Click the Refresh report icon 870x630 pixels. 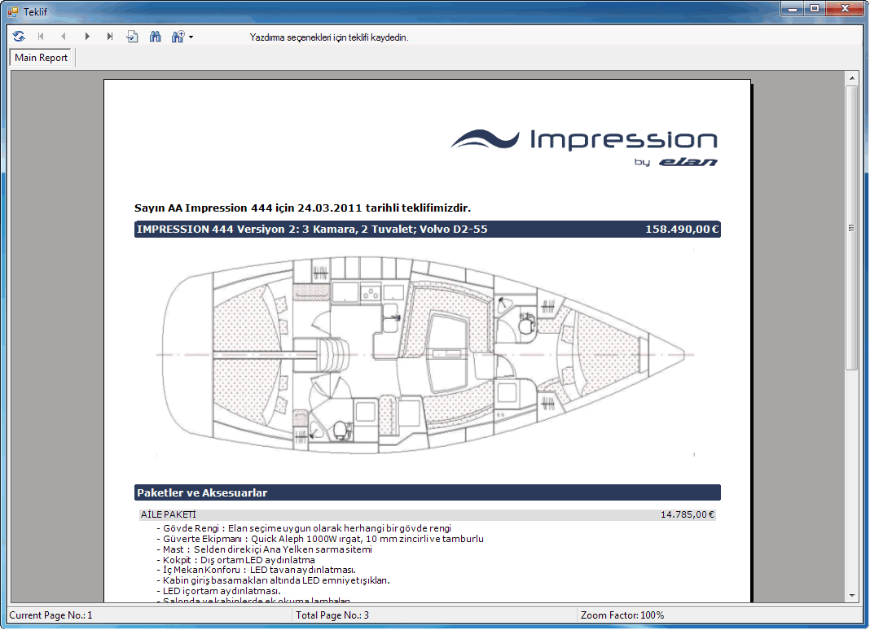pyautogui.click(x=19, y=37)
